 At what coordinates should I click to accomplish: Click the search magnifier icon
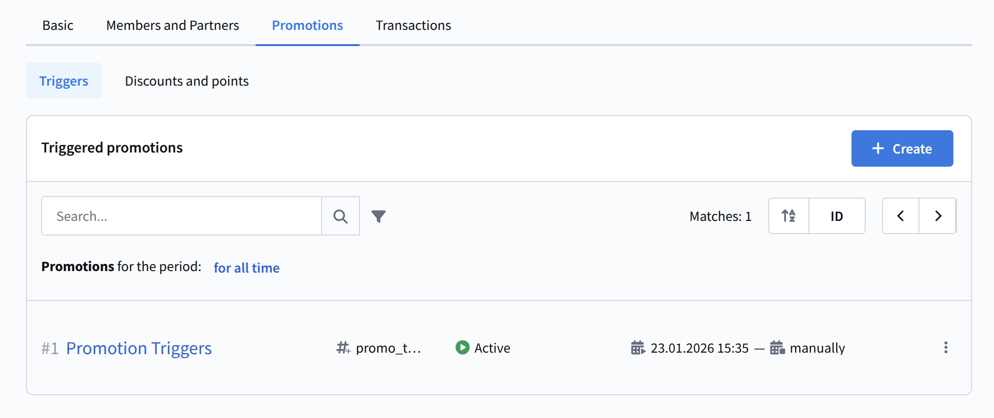pyautogui.click(x=340, y=216)
